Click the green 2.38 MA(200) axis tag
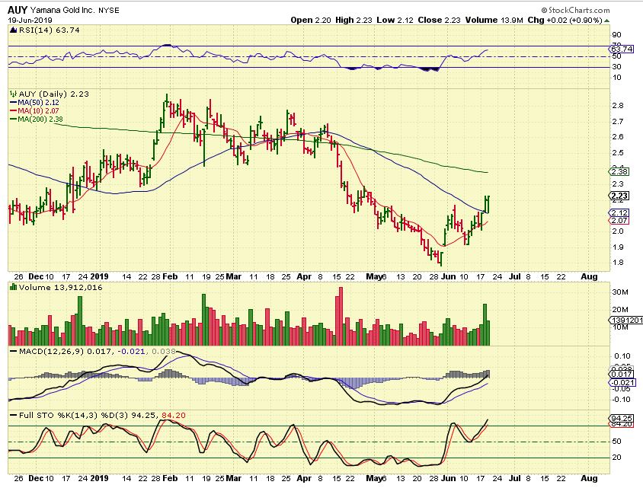The height and width of the screenshot is (488, 643). 619,172
